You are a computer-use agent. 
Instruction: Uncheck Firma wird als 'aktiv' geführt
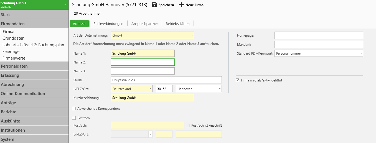237,80
